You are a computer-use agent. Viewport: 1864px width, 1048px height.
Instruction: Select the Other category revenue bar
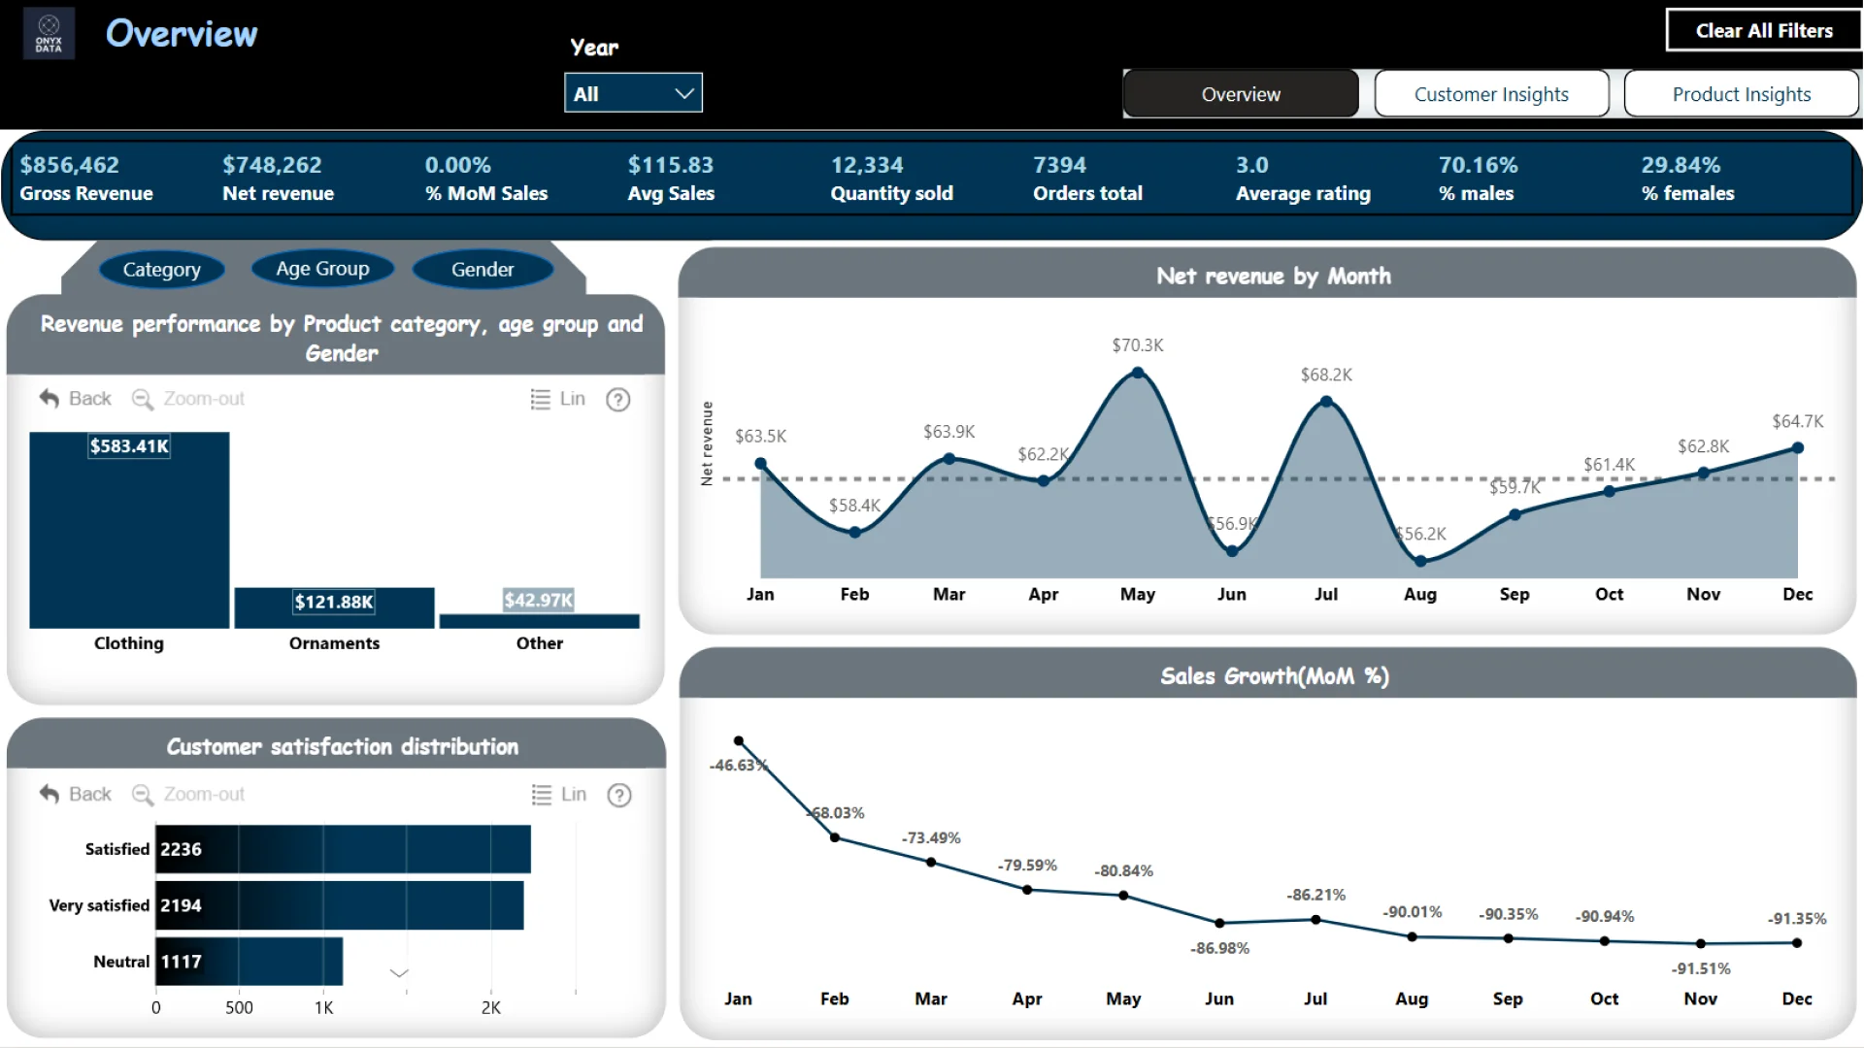[x=539, y=621]
